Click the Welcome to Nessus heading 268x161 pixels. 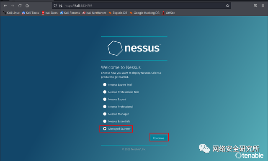point(121,67)
